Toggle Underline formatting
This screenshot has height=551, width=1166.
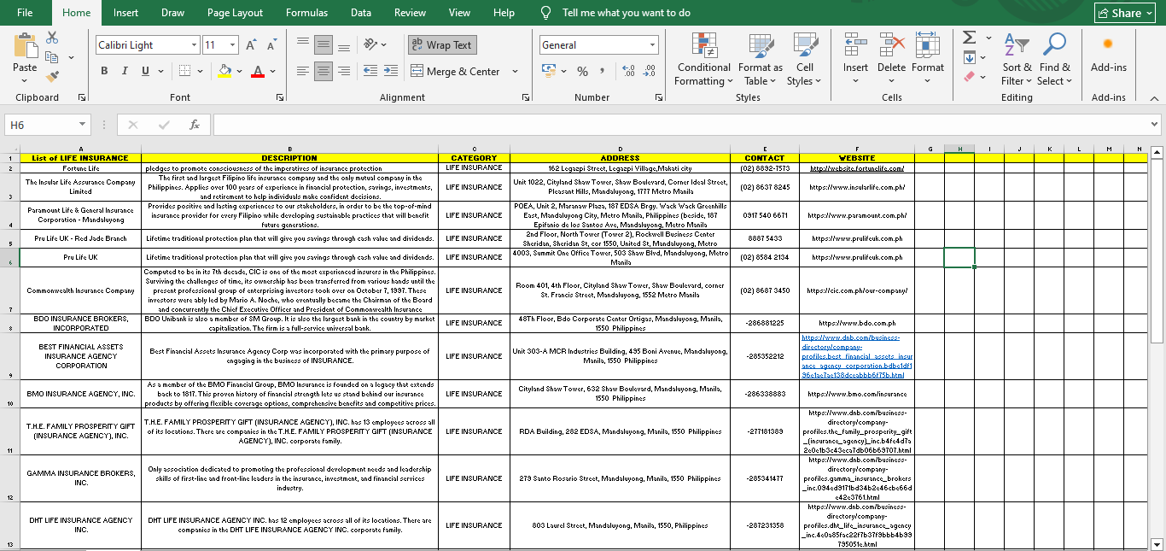[x=146, y=71]
